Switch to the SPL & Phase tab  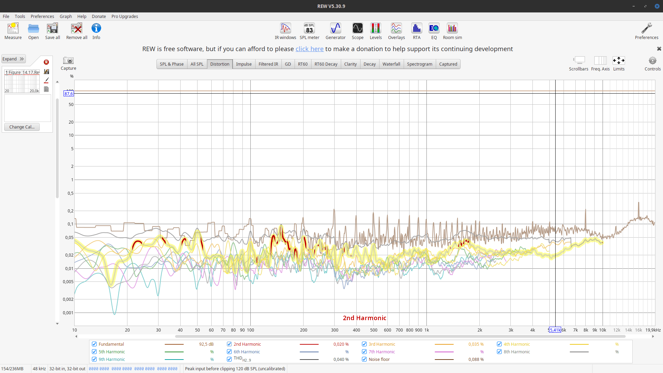point(172,64)
